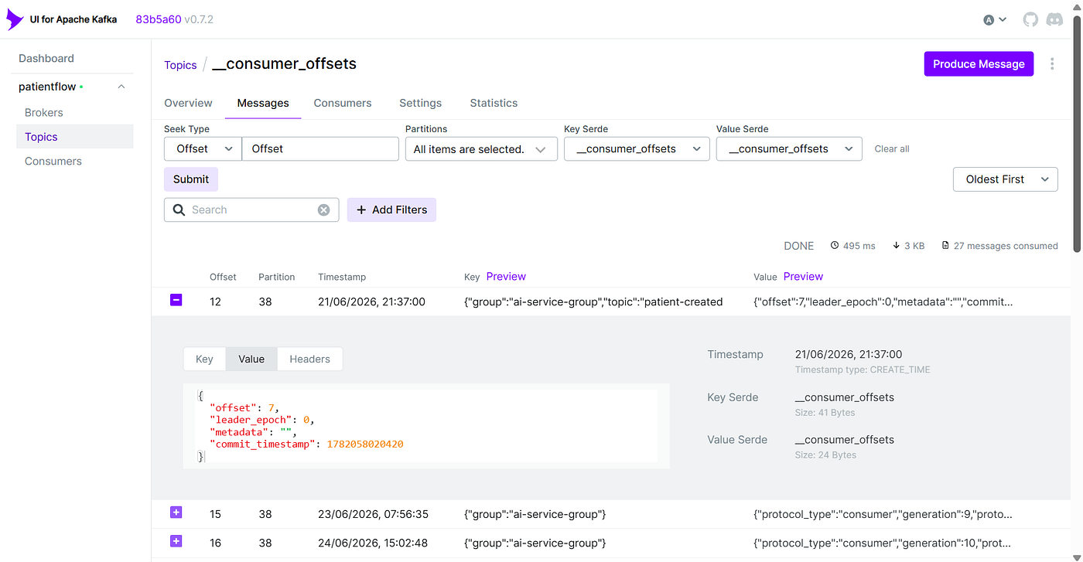Show the message Key tab

204,359
